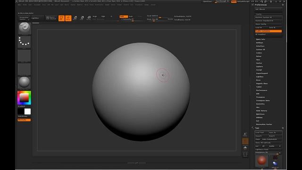The height and width of the screenshot is (170, 302).
Task: Open the Document menu
Action: pos(37,5)
